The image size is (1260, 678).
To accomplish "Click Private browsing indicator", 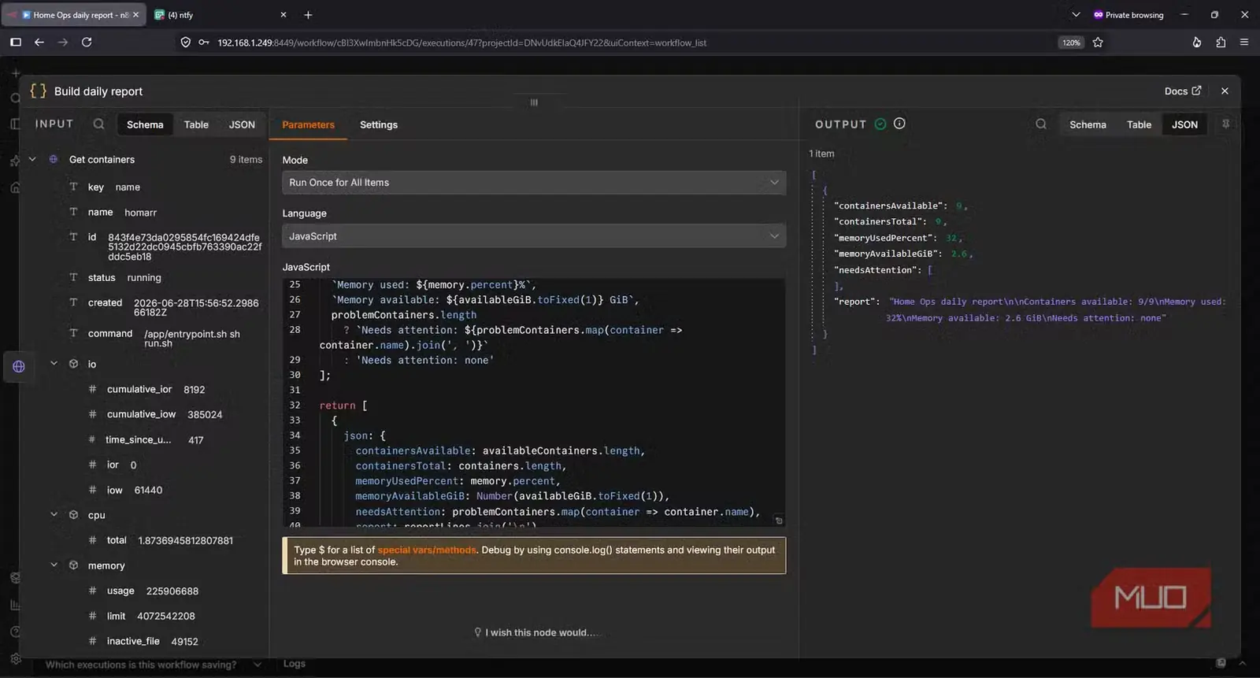I will click(x=1128, y=15).
